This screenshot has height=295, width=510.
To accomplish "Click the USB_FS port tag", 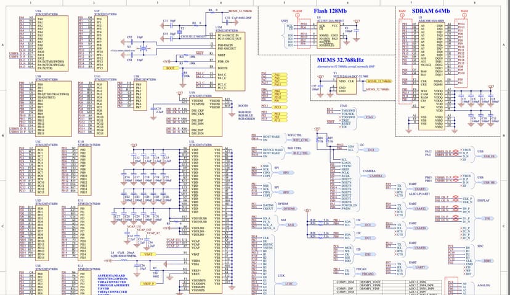I will coord(489,157).
